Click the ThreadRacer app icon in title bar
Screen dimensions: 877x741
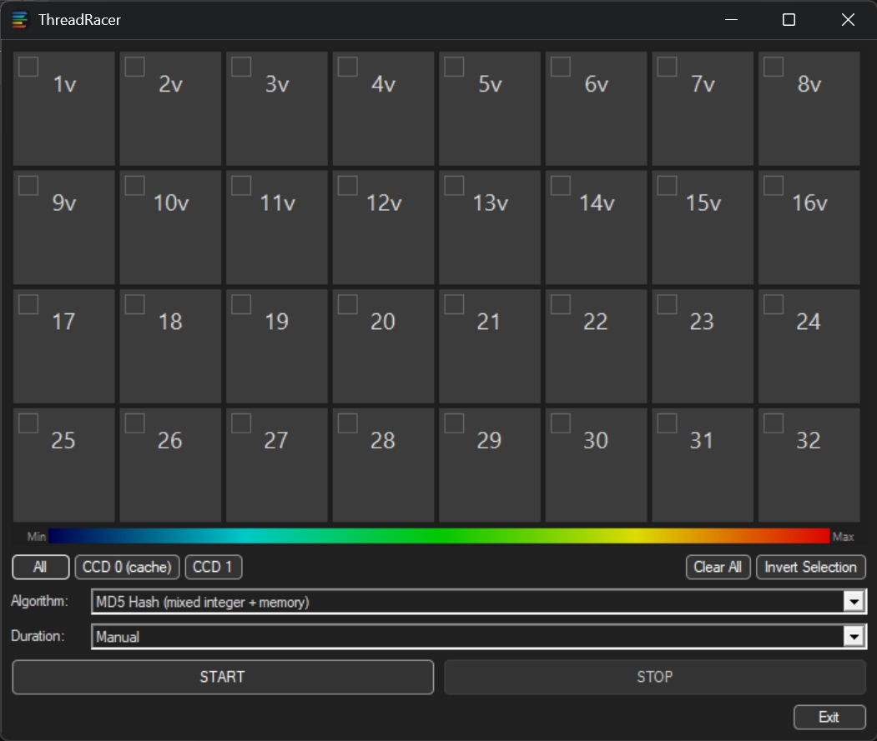20,20
